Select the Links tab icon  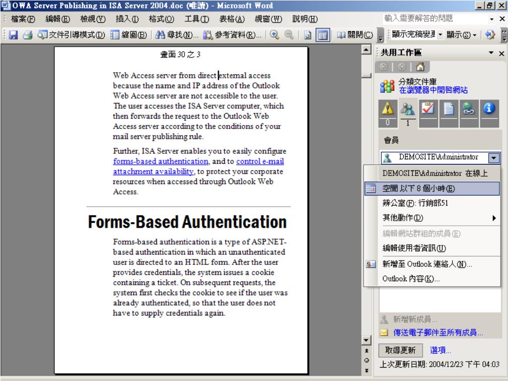468,114
